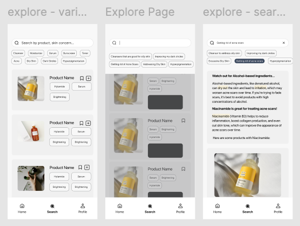Deselect the highlighted 'Getting rid of acne scars' chip
Viewport: 300px width, 226px height.
point(250,61)
